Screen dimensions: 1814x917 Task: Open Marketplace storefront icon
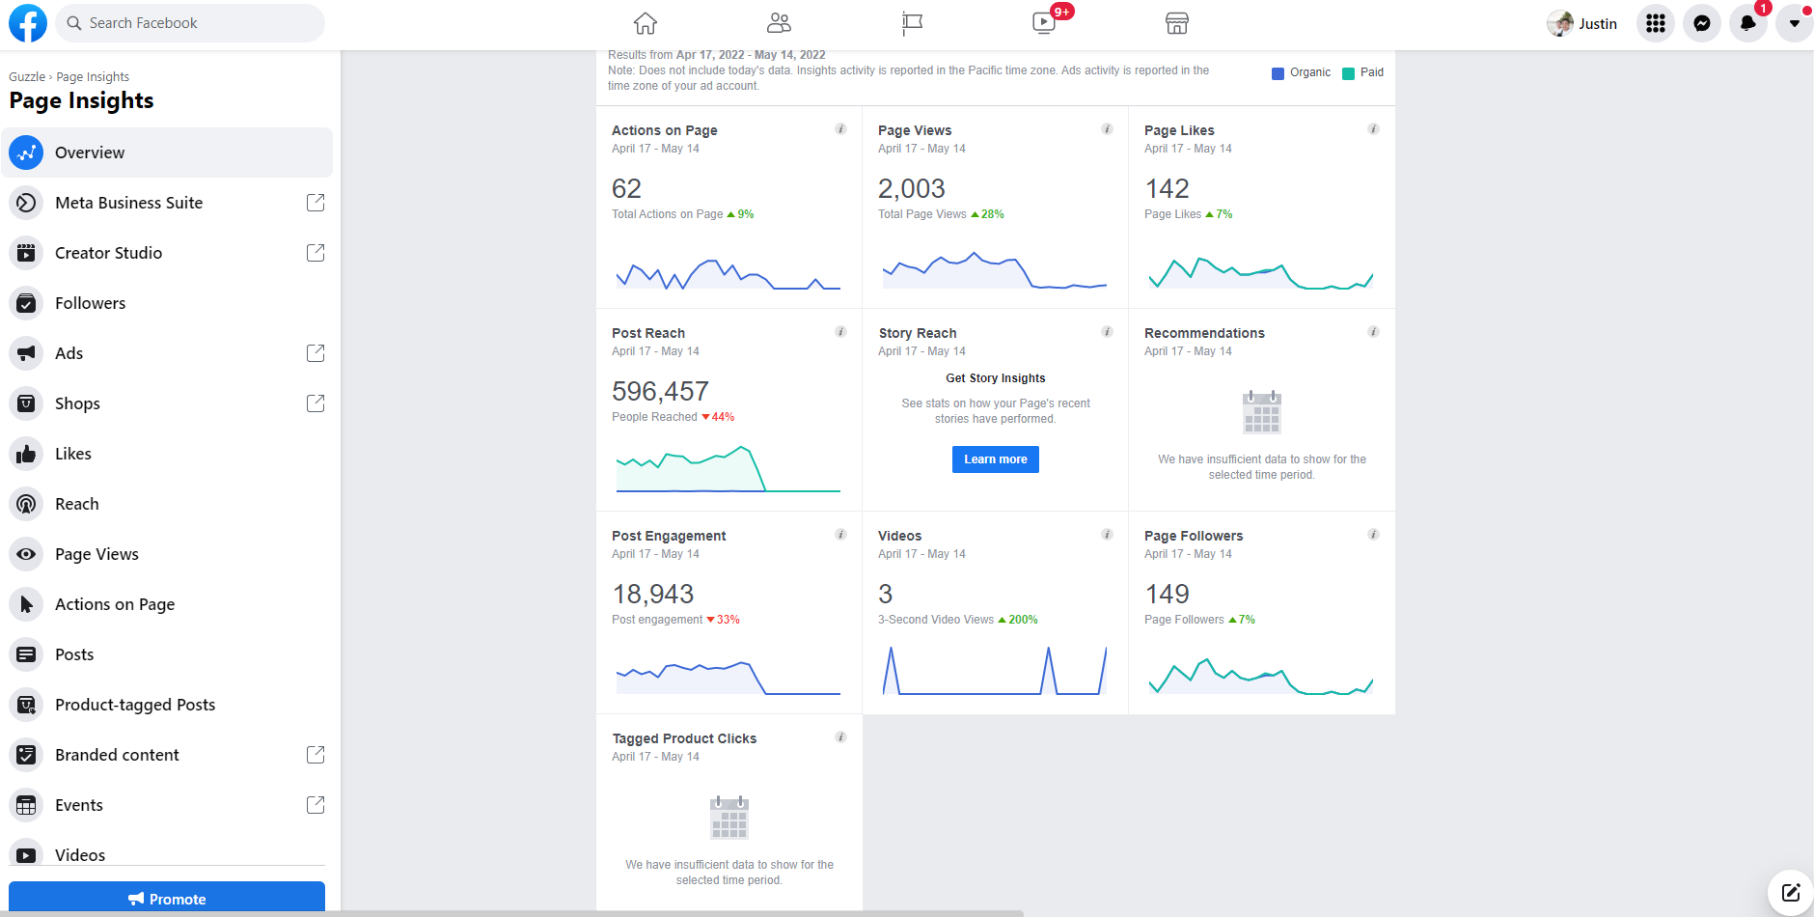pos(1176,23)
